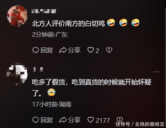
Task: Click 分享 text under first comment
Action: [x=74, y=50]
